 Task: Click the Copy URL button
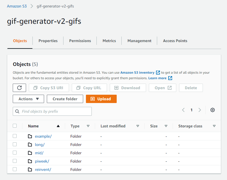(x=89, y=88)
